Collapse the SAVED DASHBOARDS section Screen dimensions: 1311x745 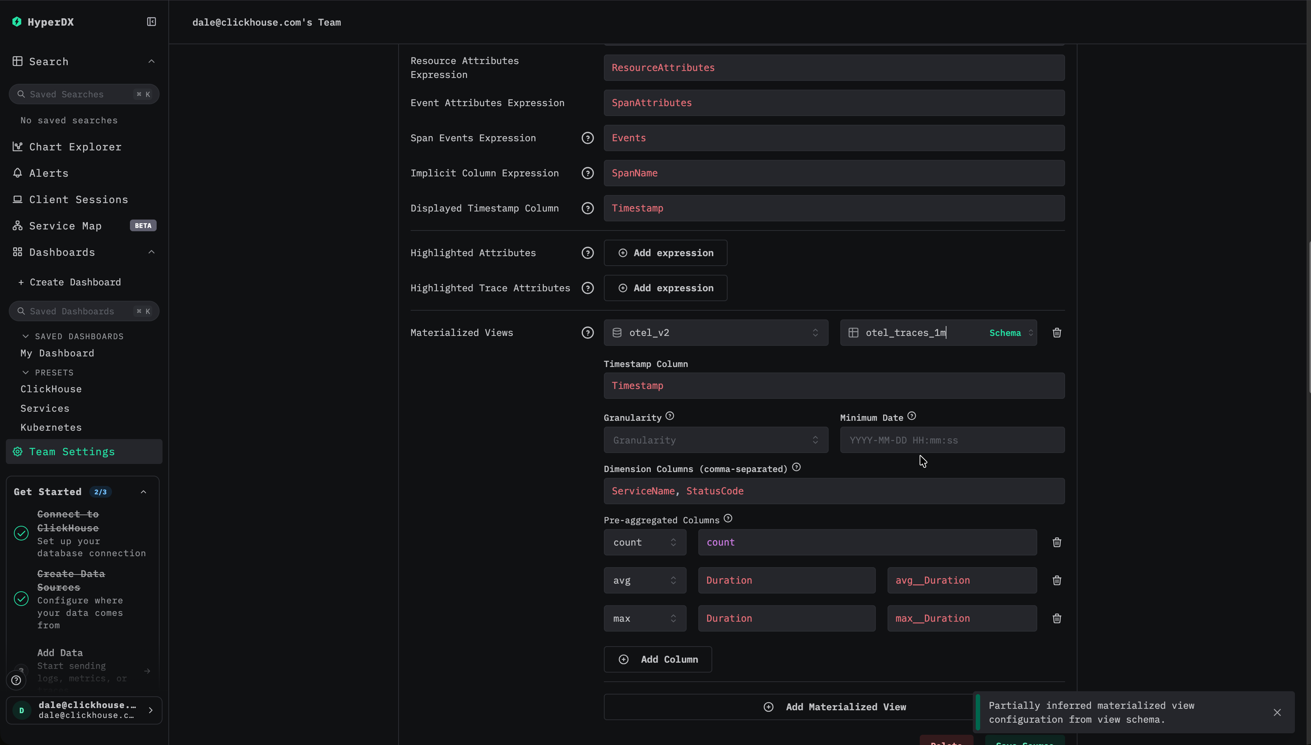click(x=25, y=336)
